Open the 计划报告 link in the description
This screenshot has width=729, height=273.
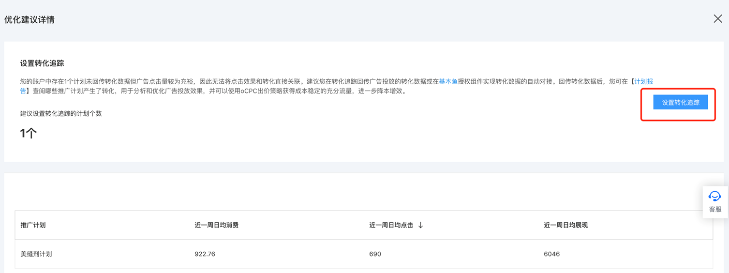point(643,81)
